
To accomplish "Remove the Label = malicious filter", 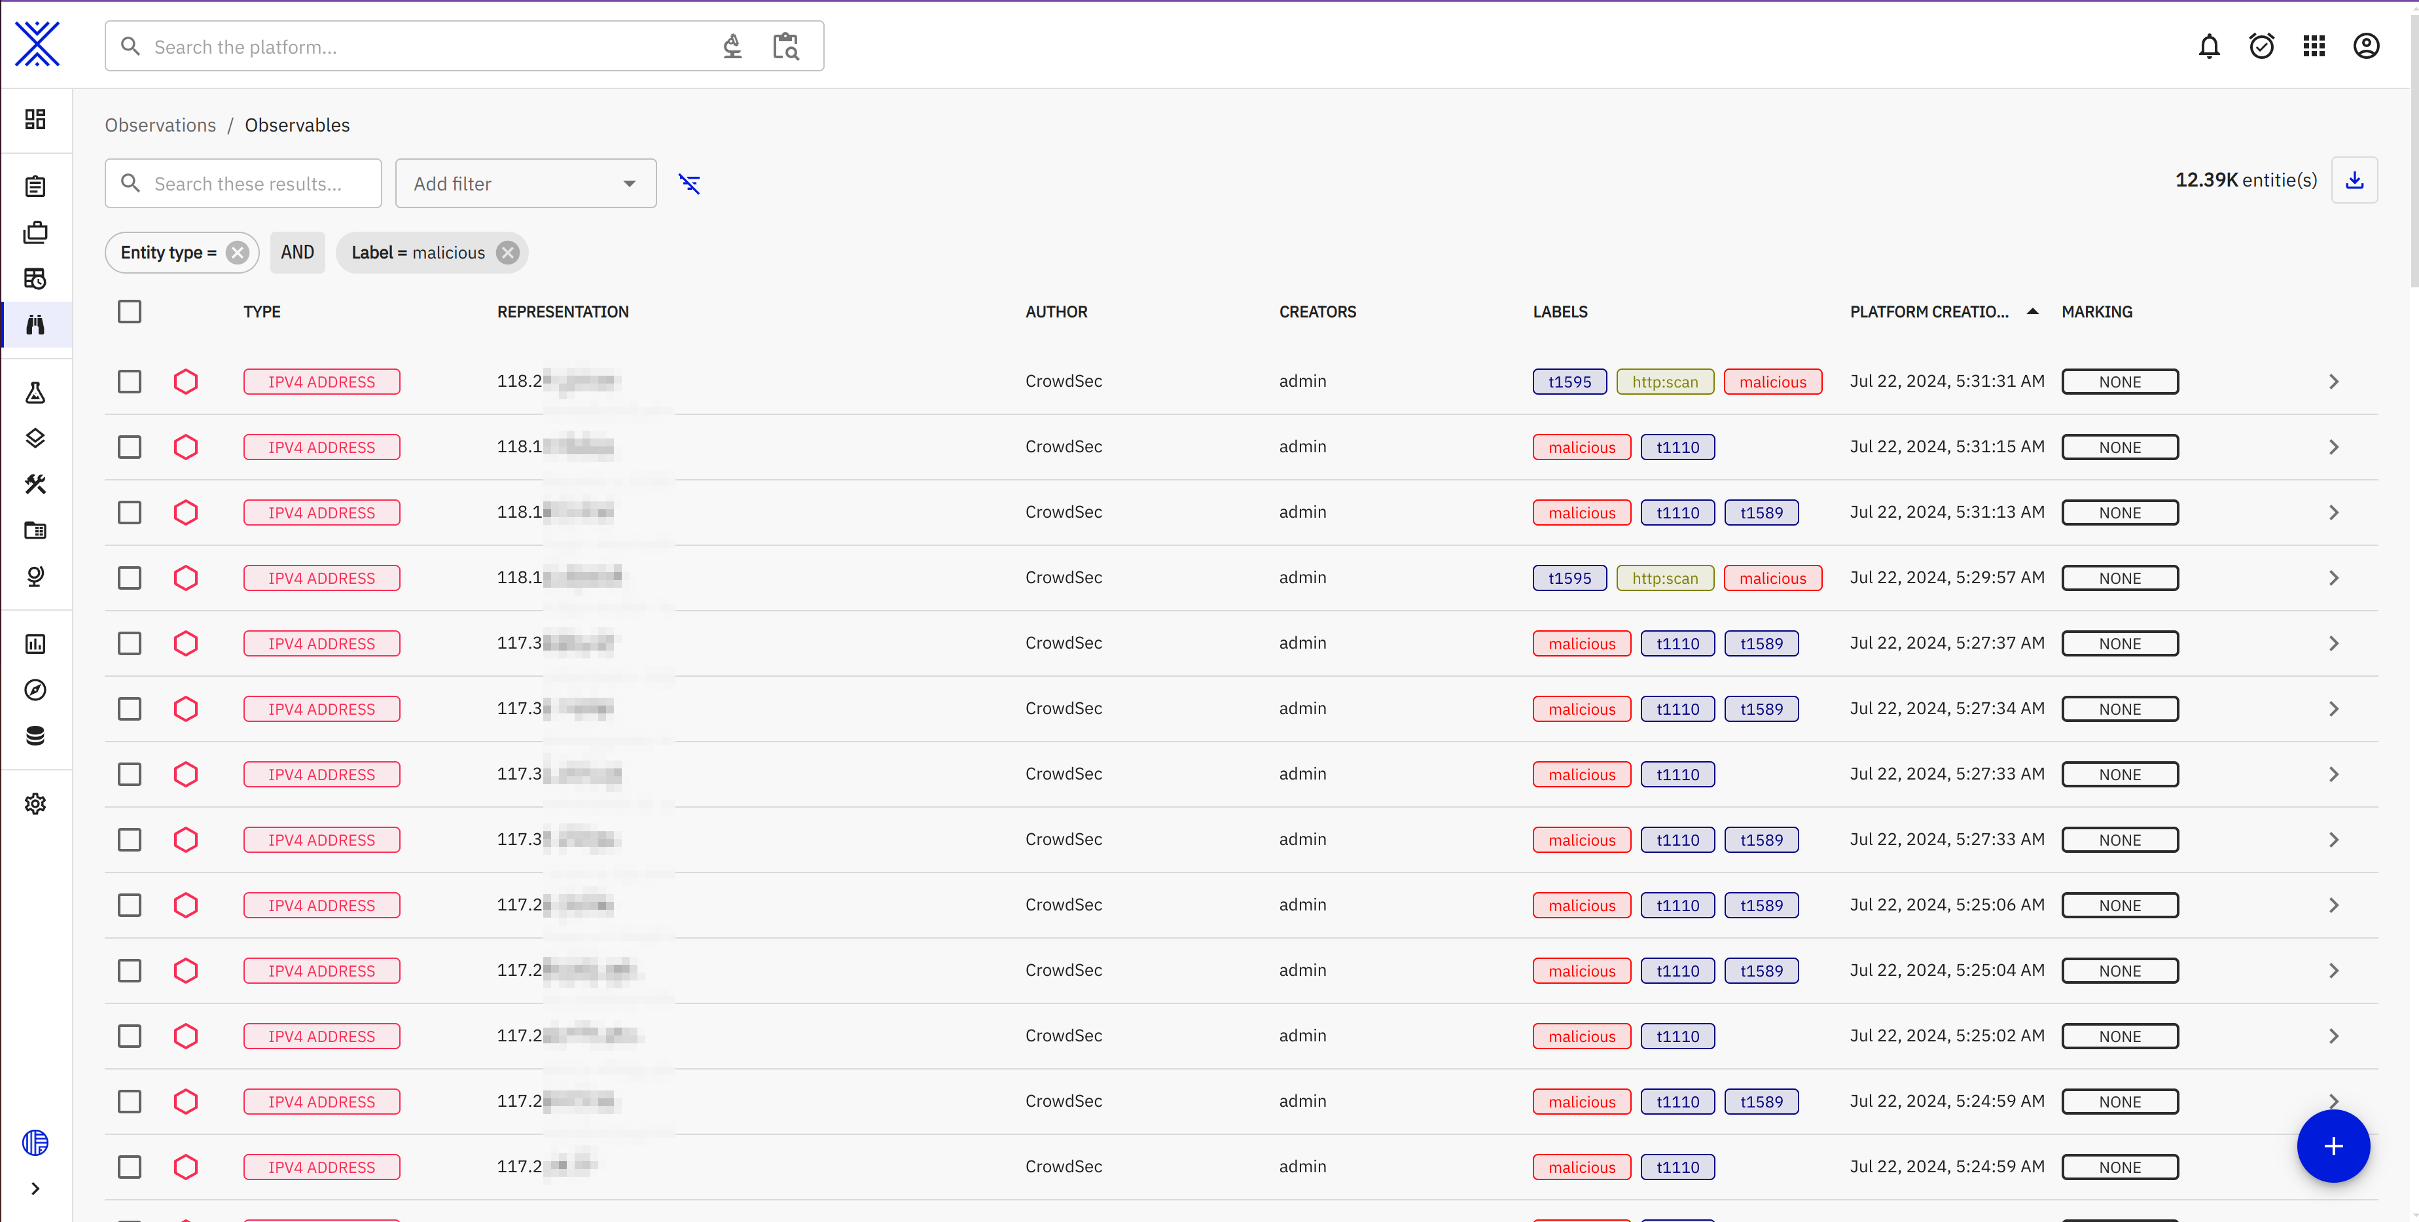I will (508, 253).
